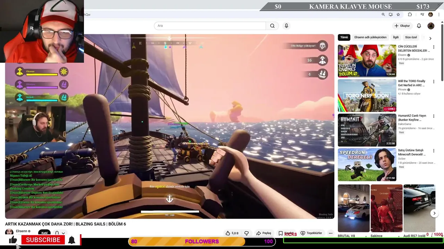Open more actions ellipsis beside Teşekkürler
The image size is (444, 249).
tap(331, 233)
